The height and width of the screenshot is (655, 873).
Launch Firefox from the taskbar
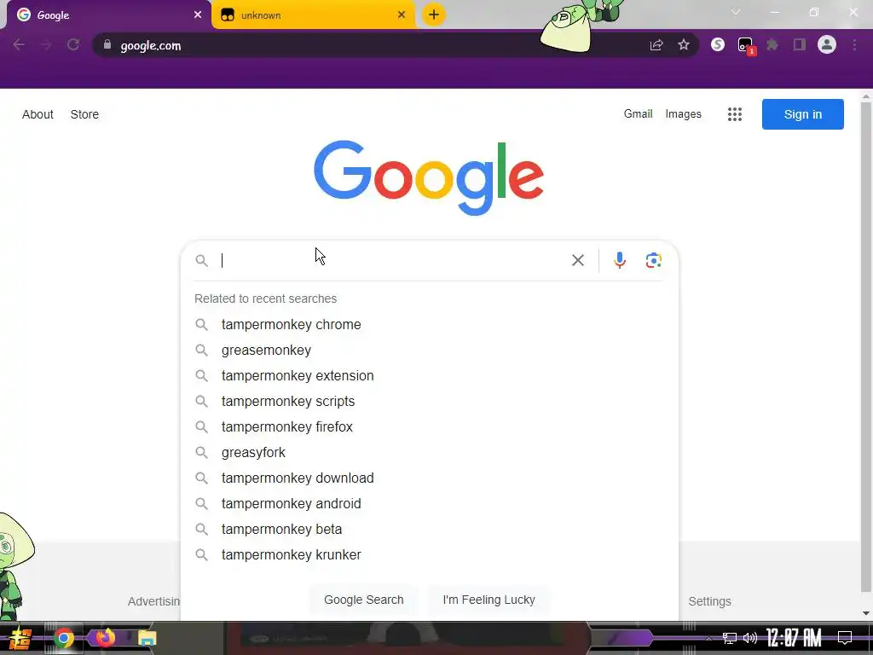[x=105, y=638]
